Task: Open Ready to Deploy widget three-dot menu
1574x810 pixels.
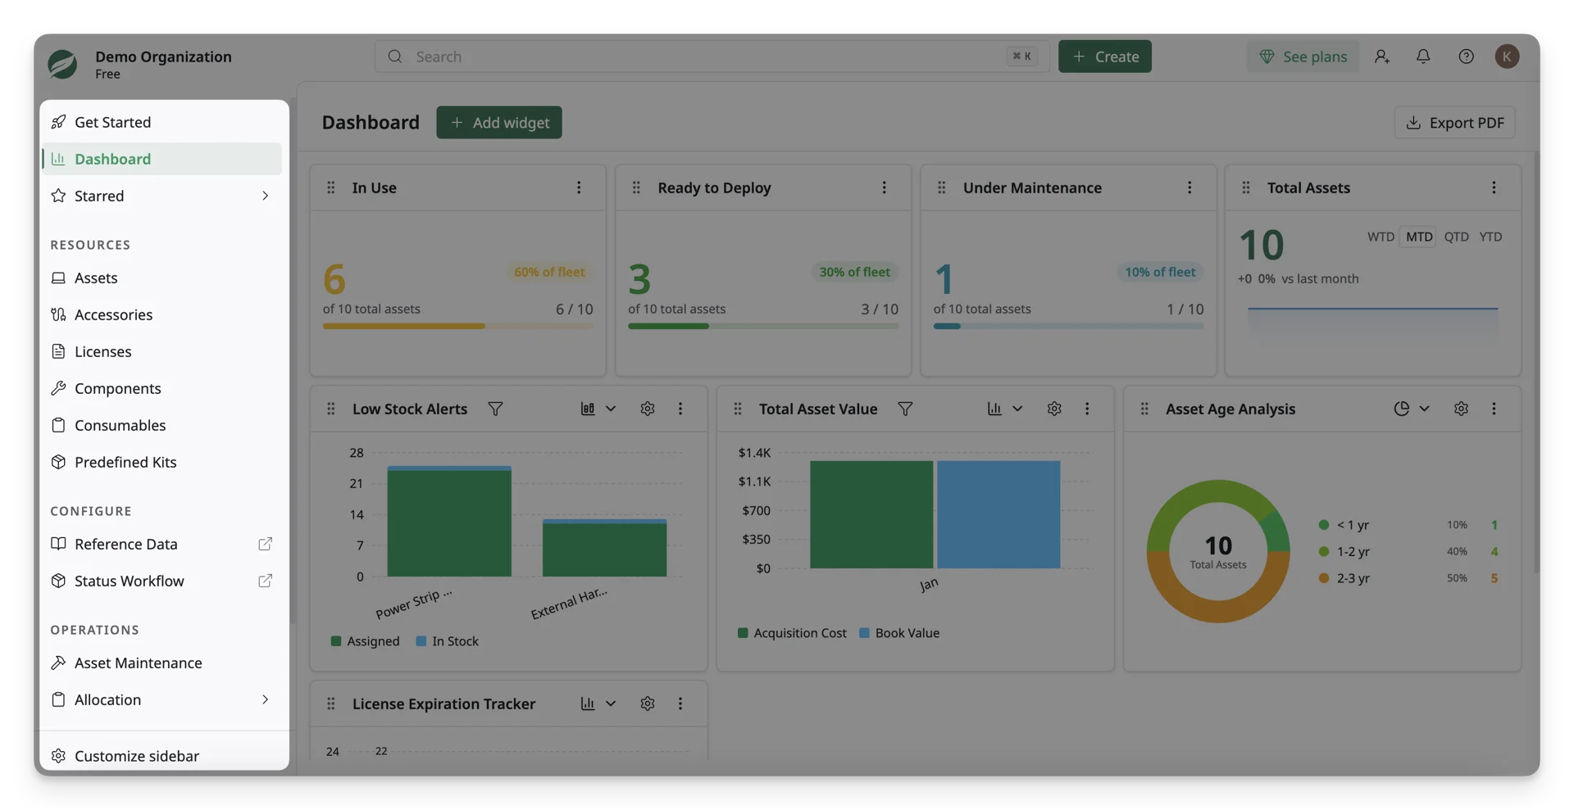Action: [884, 188]
